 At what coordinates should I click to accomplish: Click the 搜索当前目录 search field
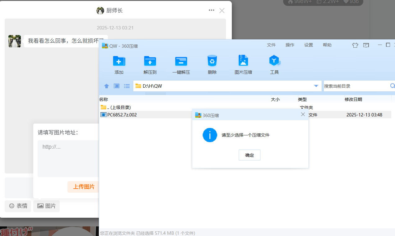pyautogui.click(x=356, y=86)
